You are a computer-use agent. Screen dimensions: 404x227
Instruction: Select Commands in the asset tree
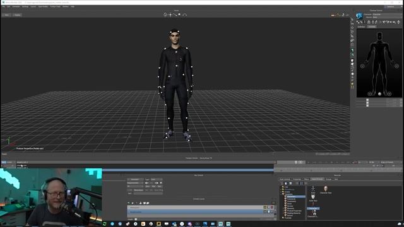[291, 199]
